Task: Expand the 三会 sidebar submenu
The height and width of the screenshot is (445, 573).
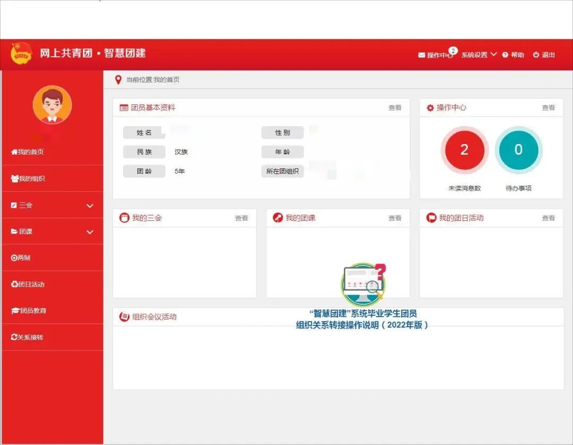Action: [90, 206]
